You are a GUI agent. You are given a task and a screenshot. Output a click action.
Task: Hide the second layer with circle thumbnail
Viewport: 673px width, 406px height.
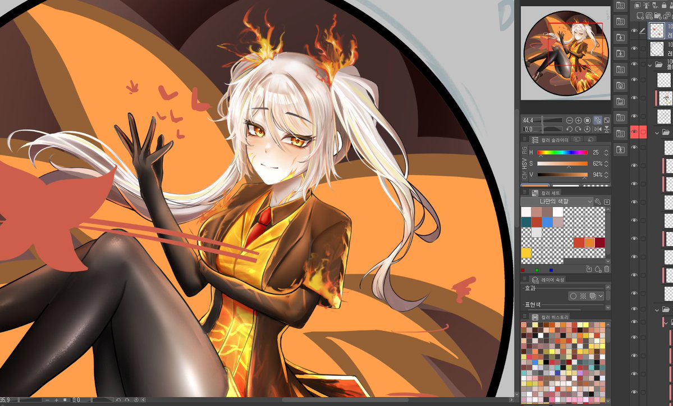point(634,48)
